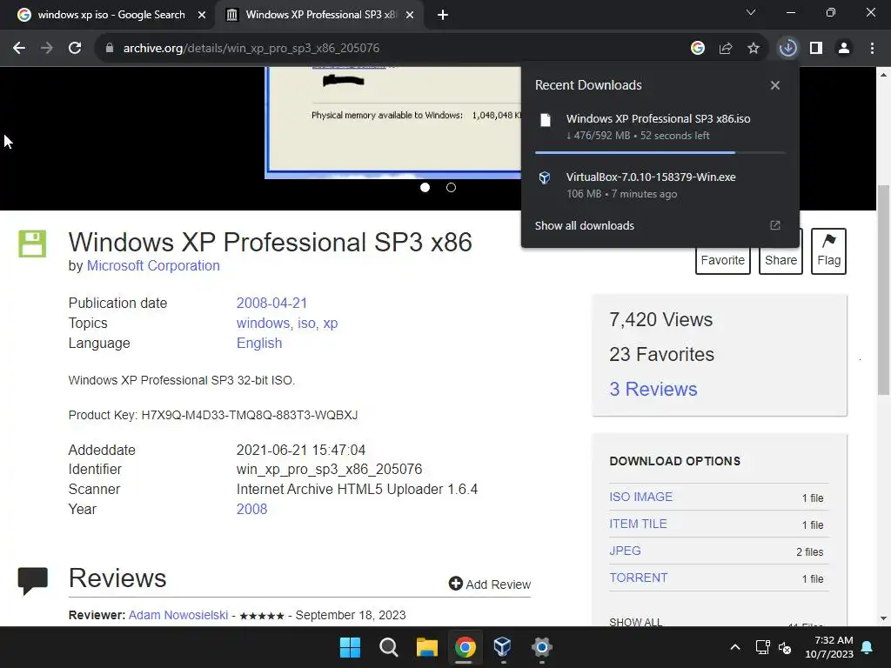Toggle the downloads toolbar button
Viewport: 891px width, 668px height.
click(x=788, y=49)
